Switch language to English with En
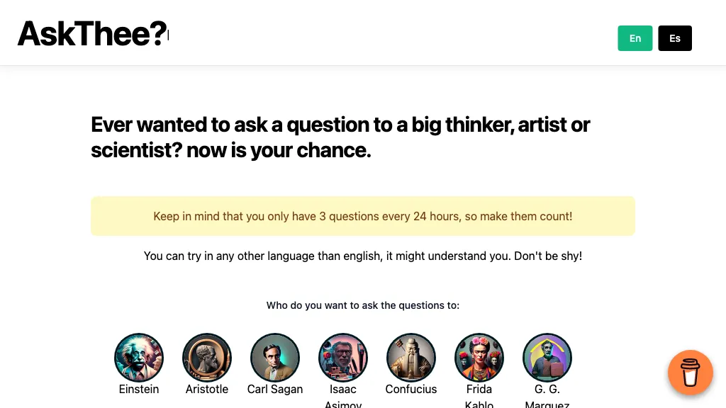 pos(635,38)
